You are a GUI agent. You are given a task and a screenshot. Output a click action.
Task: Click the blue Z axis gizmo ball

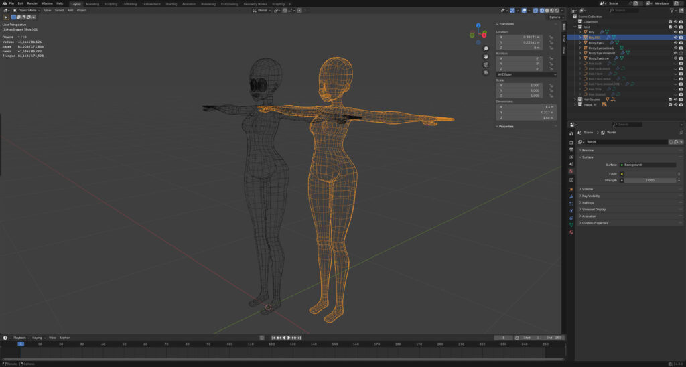[x=478, y=26]
